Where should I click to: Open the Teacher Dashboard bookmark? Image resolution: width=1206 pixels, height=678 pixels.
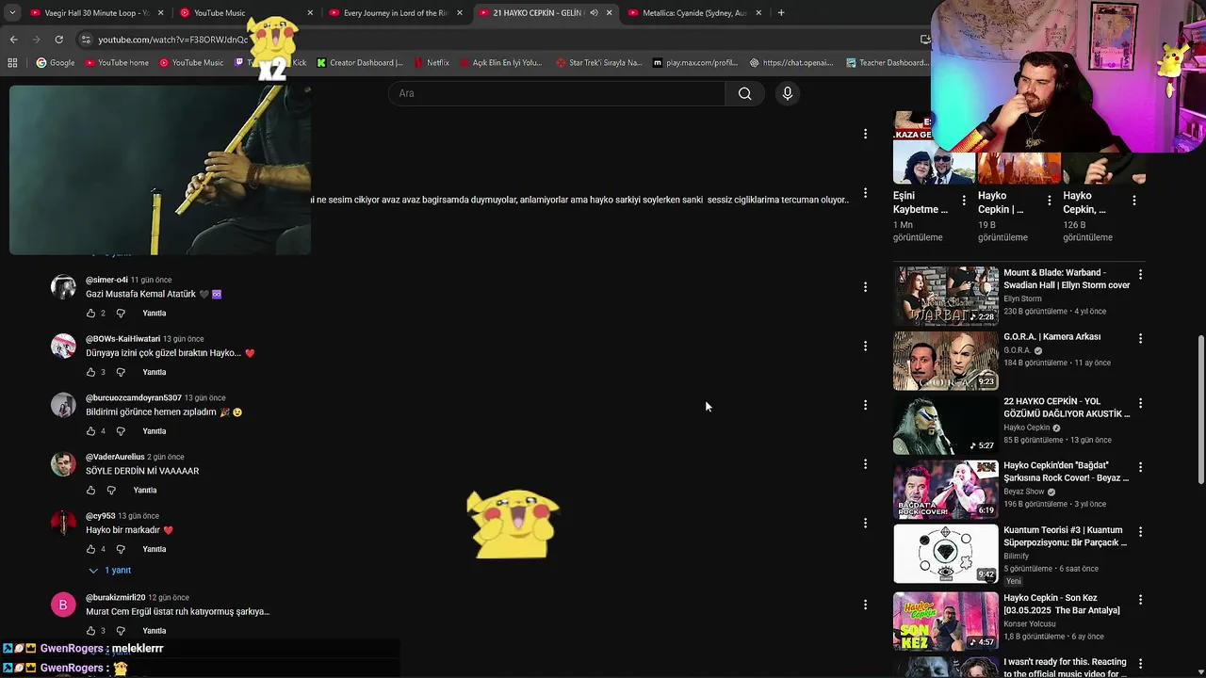tap(887, 63)
